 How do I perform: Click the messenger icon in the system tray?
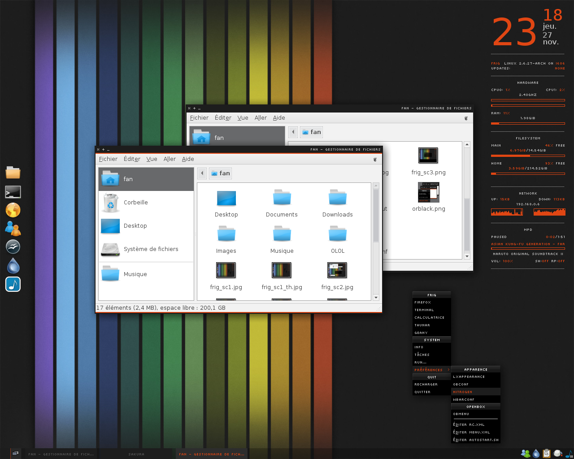[x=526, y=454]
